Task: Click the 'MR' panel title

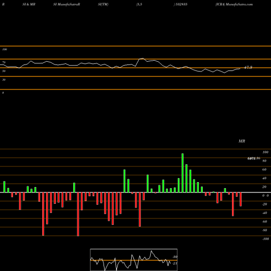Action: click(242, 141)
